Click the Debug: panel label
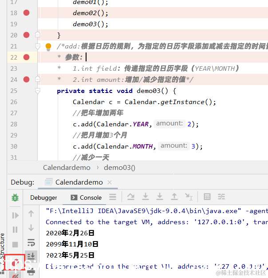The image size is (268, 278). 23,182
